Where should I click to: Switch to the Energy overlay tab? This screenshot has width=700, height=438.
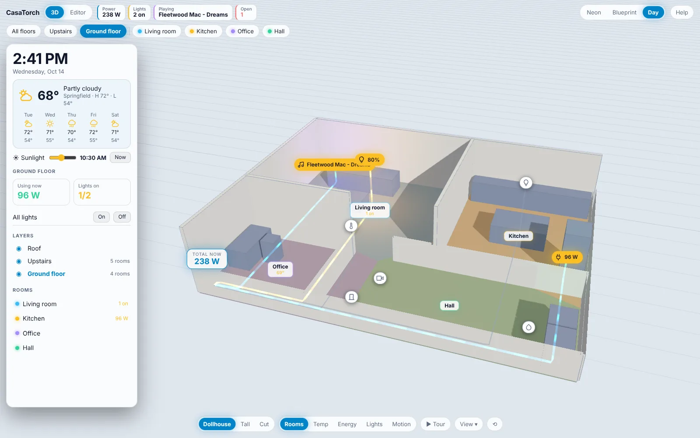pyautogui.click(x=347, y=424)
